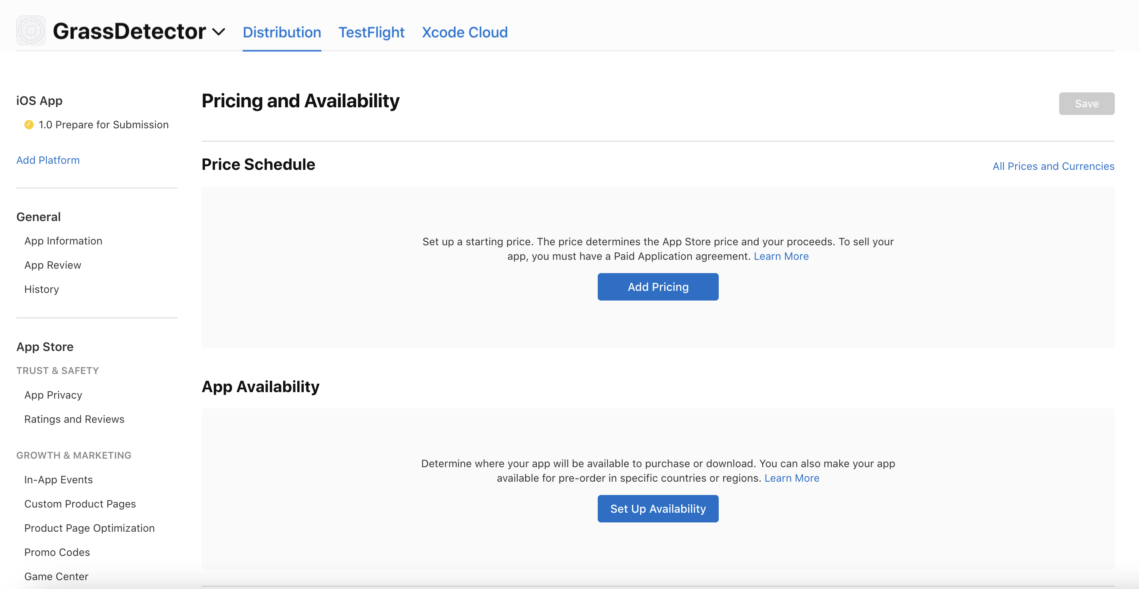Viewport: 1139px width, 589px height.
Task: Click Learn More in Price Schedule section
Action: tap(780, 257)
